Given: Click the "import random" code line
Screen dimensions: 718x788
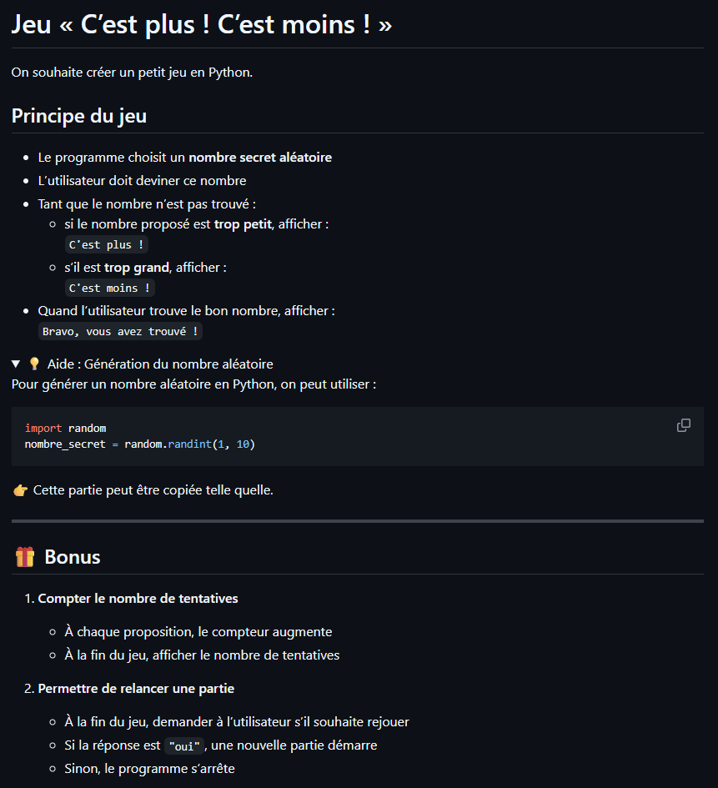Looking at the screenshot, I should pos(66,429).
